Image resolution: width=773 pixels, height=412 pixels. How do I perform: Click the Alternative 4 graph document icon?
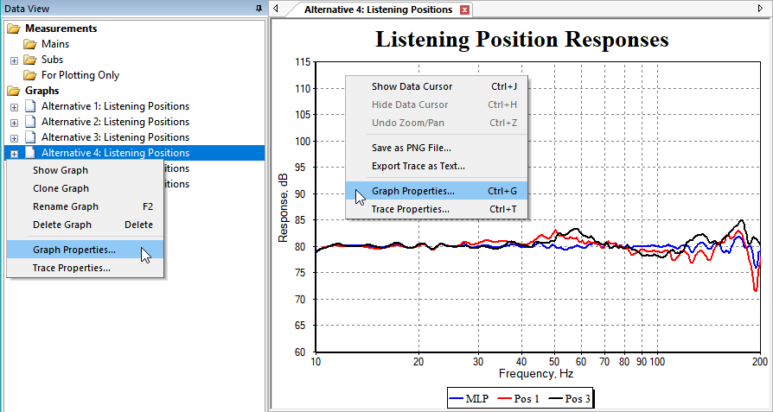pyautogui.click(x=30, y=153)
